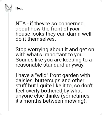Click the words "about how the front of"
Screen dimensions: 102x115
(x=42, y=29)
